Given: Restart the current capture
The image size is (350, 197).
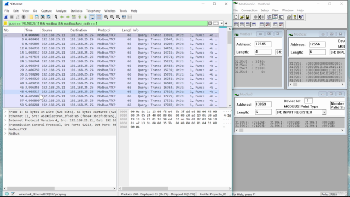Looking at the screenshot, I should [x=17, y=17].
